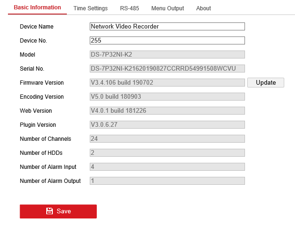Select the Web Version field
Viewport: 295px width, 247px height.
click(x=167, y=111)
